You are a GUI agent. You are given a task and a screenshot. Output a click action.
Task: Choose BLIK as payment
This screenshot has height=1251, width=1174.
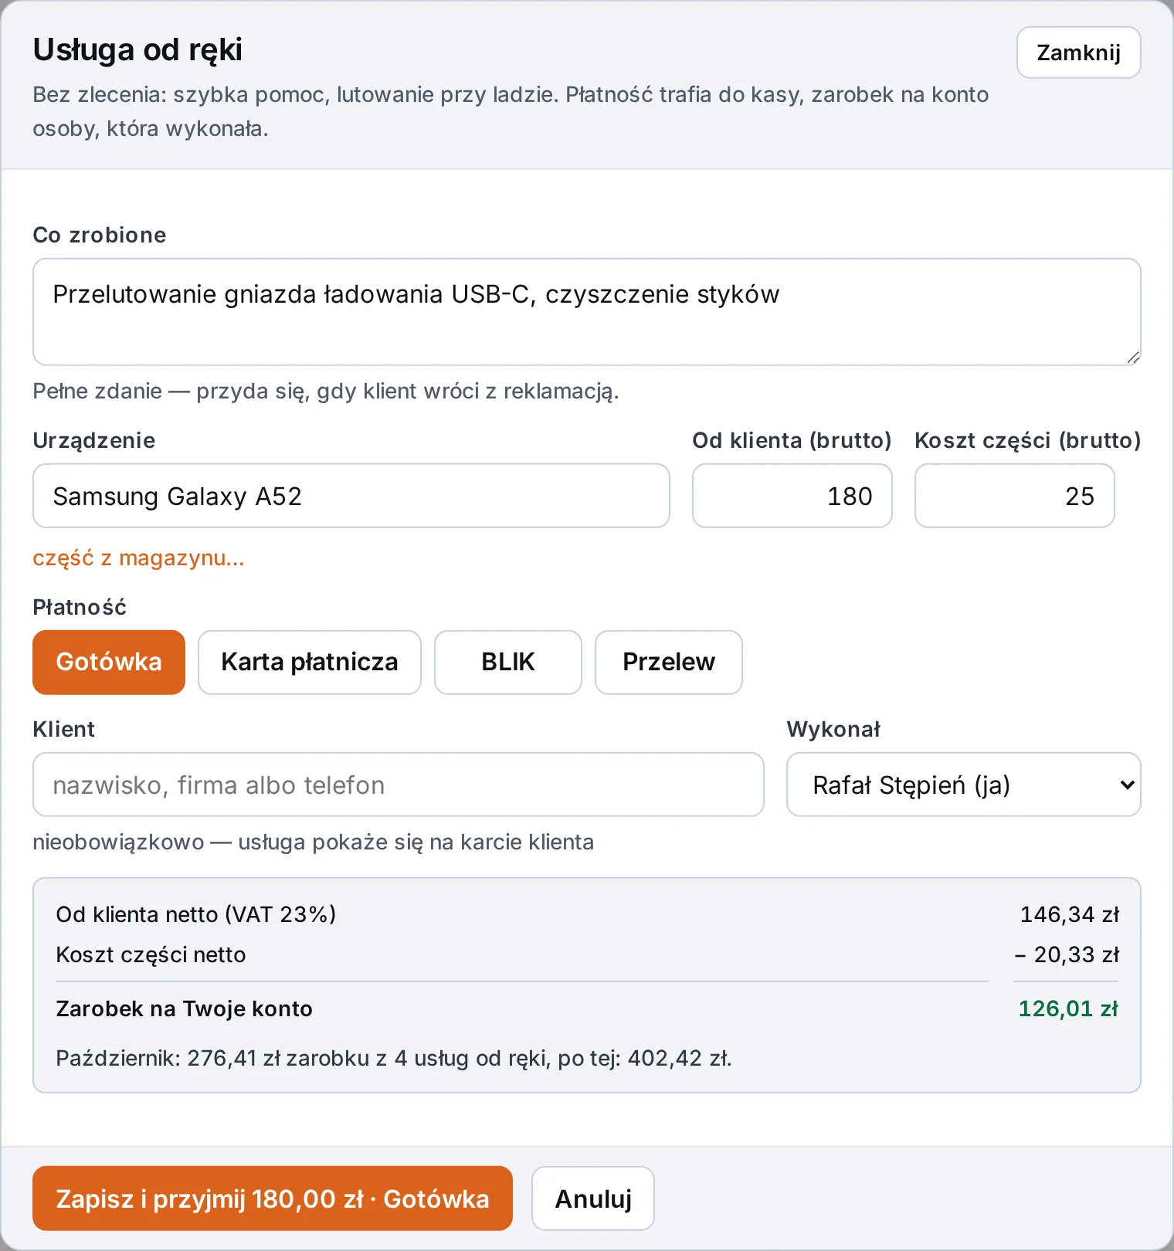(x=508, y=663)
